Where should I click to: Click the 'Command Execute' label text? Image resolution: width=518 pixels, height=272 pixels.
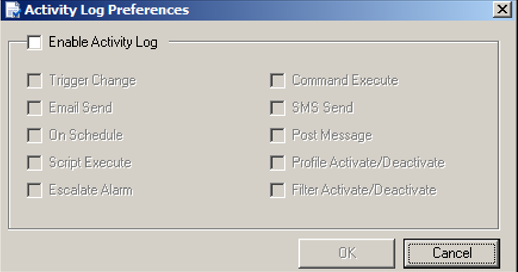[345, 80]
